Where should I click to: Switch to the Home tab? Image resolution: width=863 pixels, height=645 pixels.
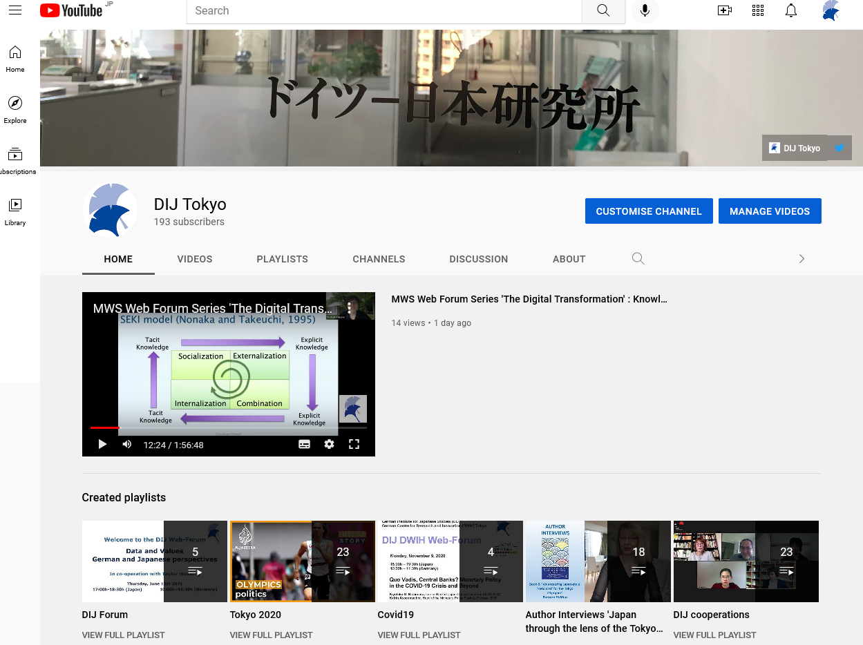coord(118,259)
